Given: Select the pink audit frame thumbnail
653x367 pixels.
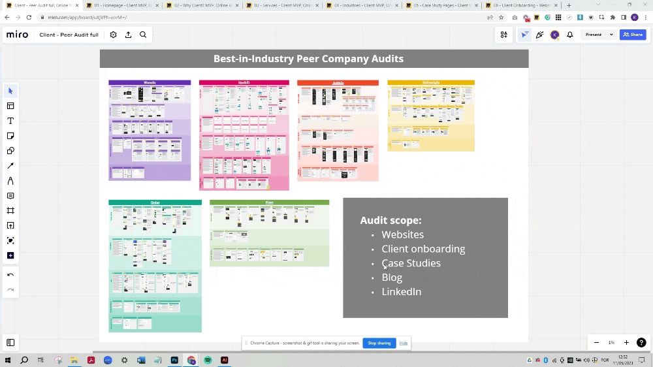Looking at the screenshot, I should point(244,135).
